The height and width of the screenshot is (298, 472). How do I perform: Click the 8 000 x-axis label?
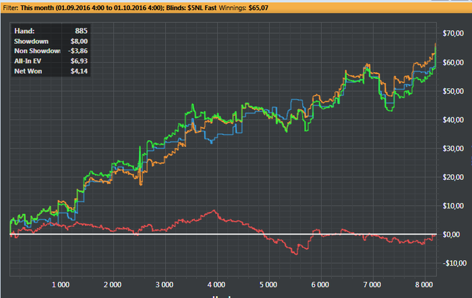tap(424, 285)
